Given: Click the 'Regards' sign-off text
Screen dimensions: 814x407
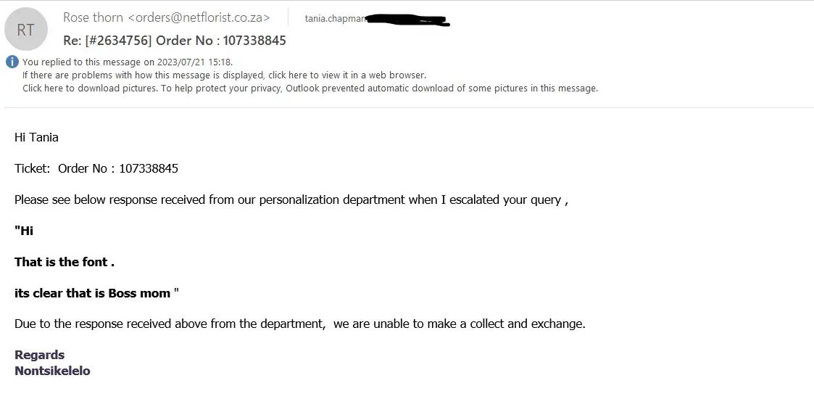Looking at the screenshot, I should (40, 355).
